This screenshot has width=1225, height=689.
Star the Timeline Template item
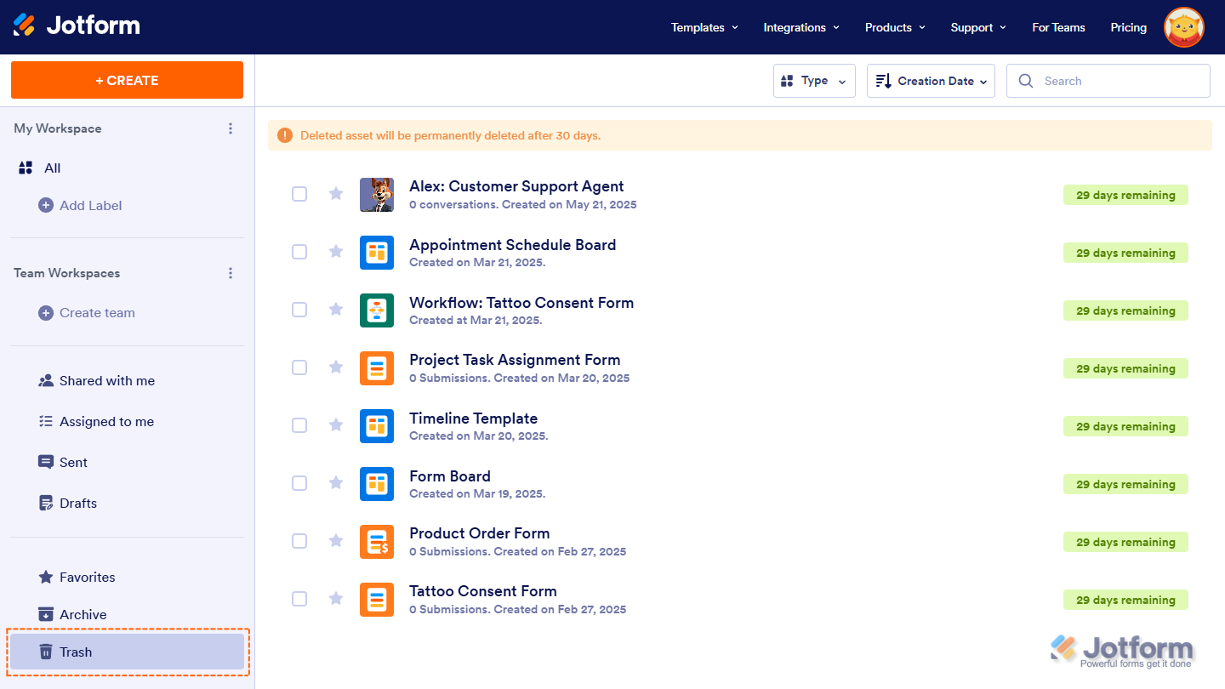tap(336, 425)
